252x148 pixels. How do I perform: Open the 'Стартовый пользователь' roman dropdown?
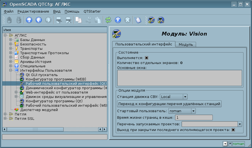tap(182, 111)
